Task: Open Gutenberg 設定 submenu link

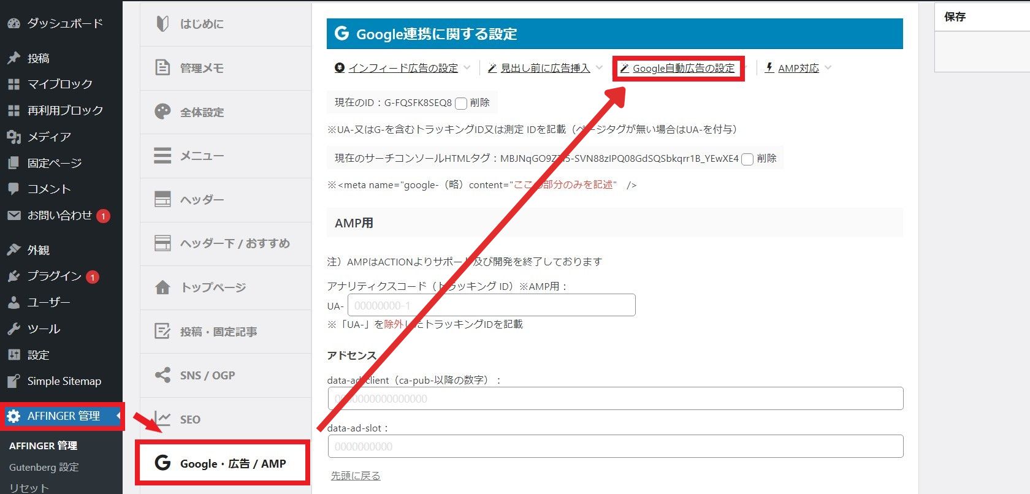Action: pyautogui.click(x=44, y=467)
